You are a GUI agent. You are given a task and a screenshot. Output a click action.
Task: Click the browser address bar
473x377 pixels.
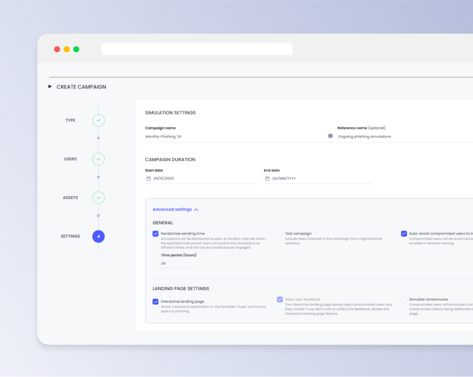(197, 49)
